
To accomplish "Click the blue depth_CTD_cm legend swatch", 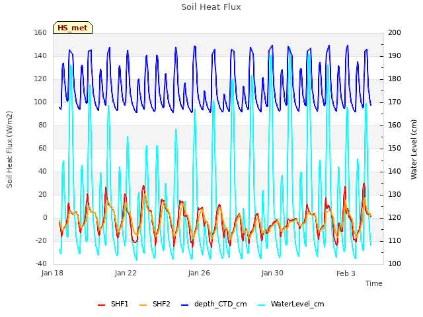I will point(184,305).
